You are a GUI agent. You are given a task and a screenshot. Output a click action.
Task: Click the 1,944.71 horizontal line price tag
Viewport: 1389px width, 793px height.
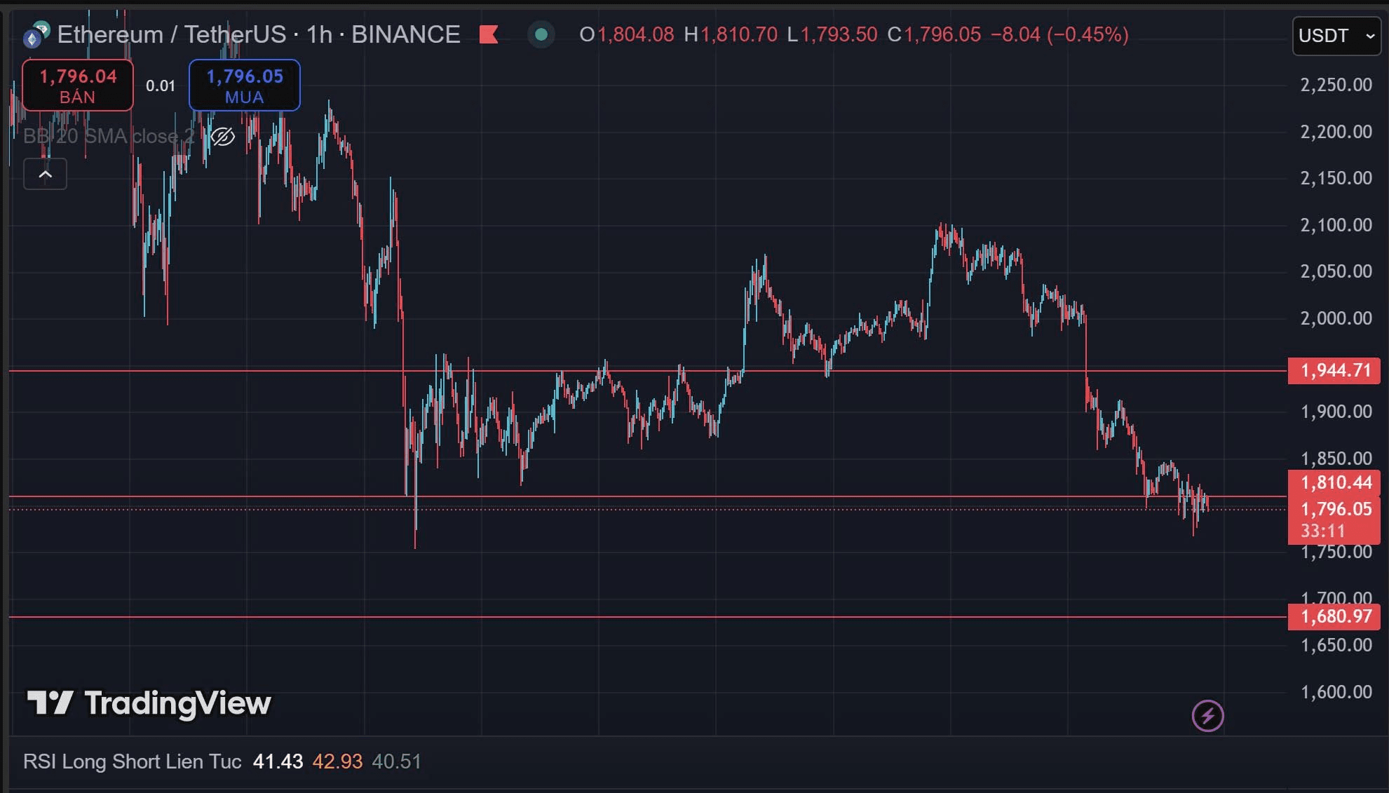[1334, 370]
